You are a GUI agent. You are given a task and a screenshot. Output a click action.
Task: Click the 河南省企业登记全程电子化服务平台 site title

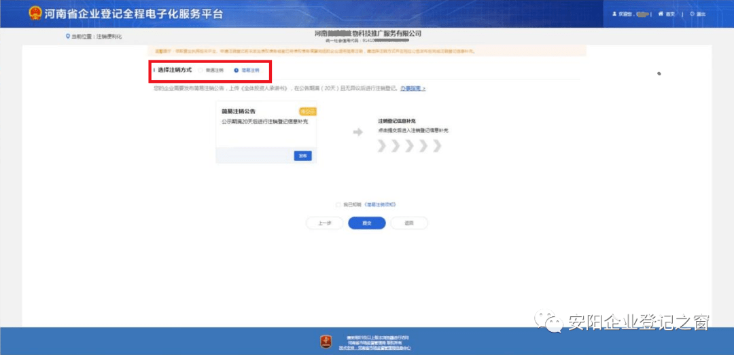133,14
